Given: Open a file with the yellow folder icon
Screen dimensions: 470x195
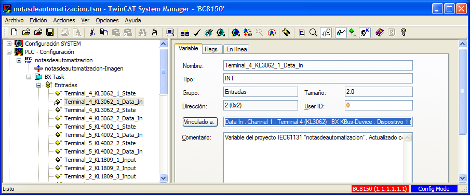Looking at the screenshot, I should (26, 32).
